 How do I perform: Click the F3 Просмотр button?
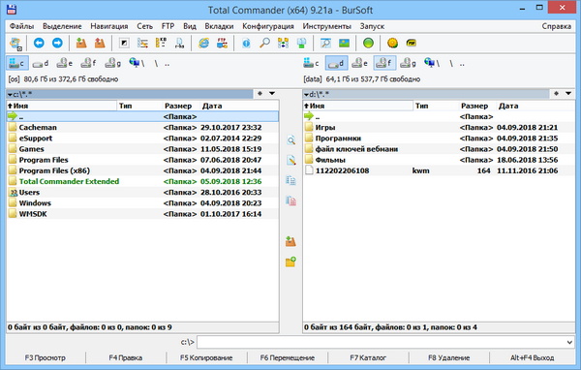[46, 357]
